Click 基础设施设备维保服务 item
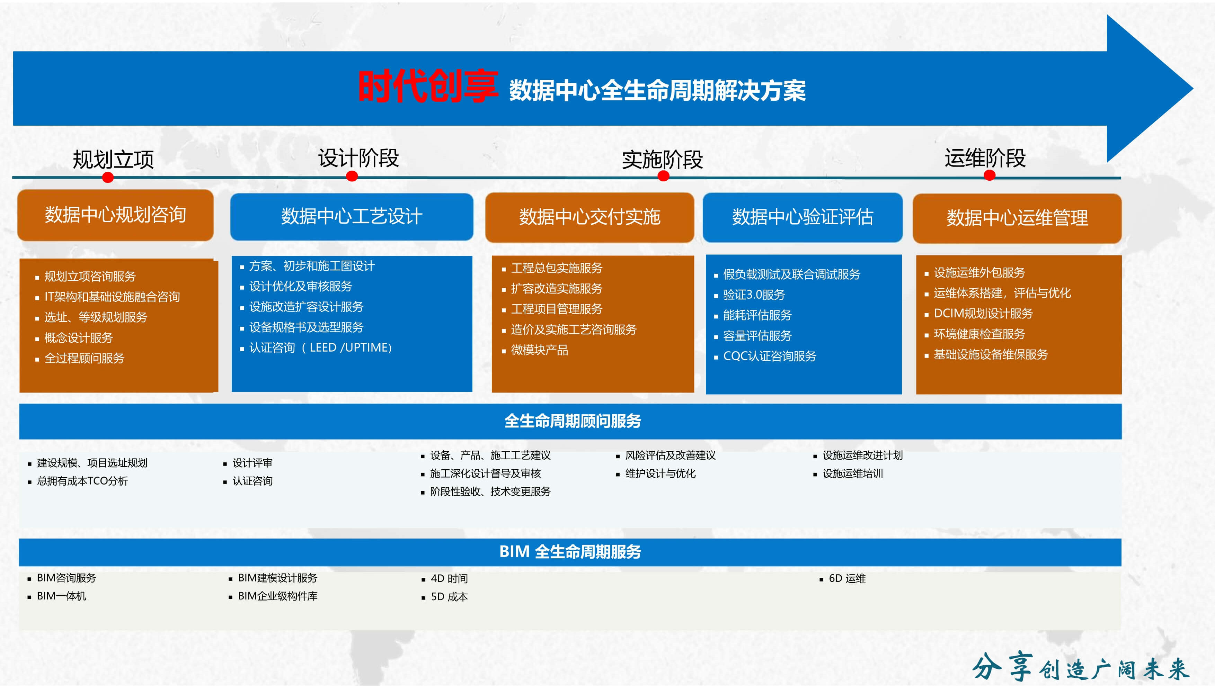Screen dimensions: 1215x686 pyautogui.click(x=991, y=354)
